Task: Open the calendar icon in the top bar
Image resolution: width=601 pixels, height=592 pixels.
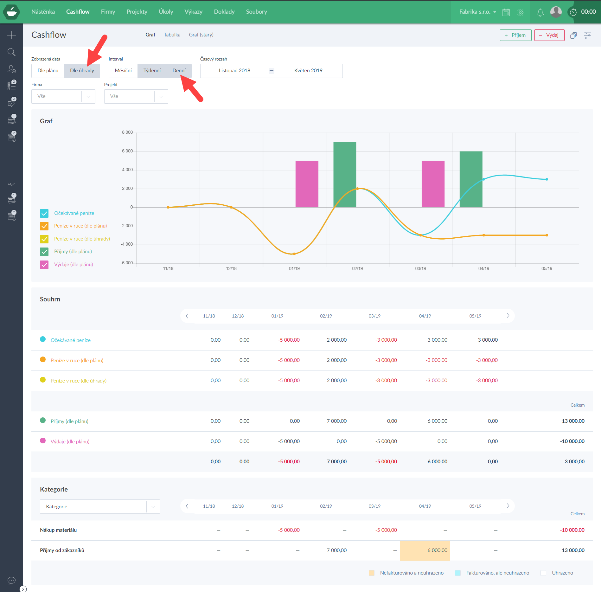Action: coord(506,12)
